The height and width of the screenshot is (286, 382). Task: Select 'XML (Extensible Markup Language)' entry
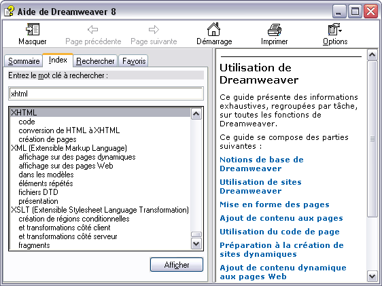[x=69, y=148]
